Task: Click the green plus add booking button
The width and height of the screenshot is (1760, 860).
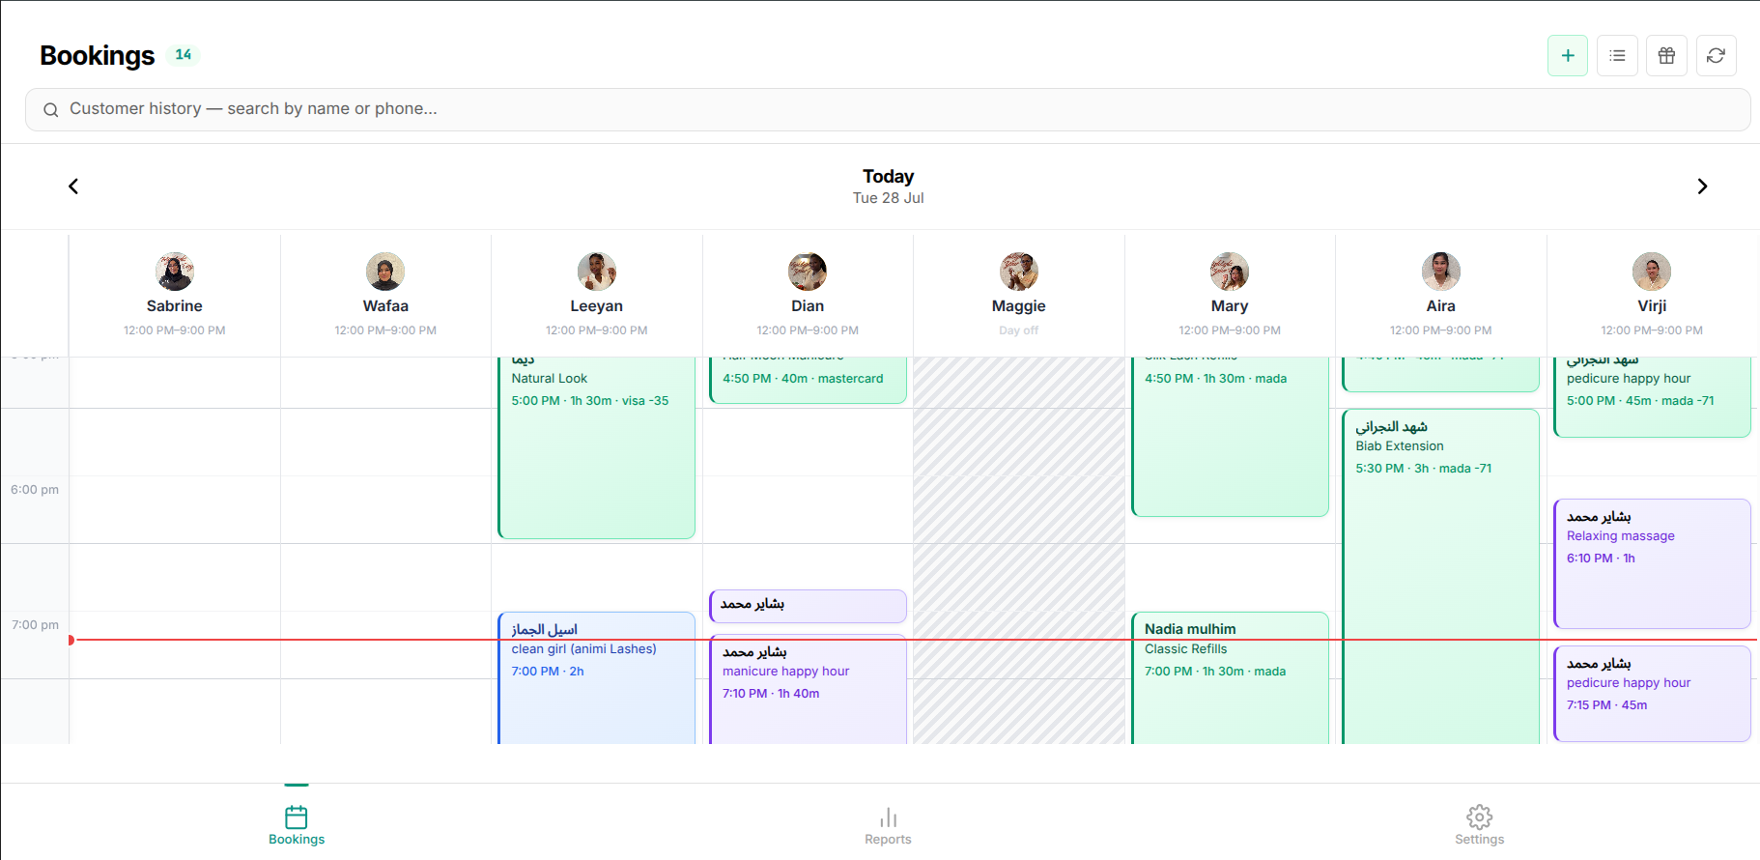Action: [x=1568, y=56]
